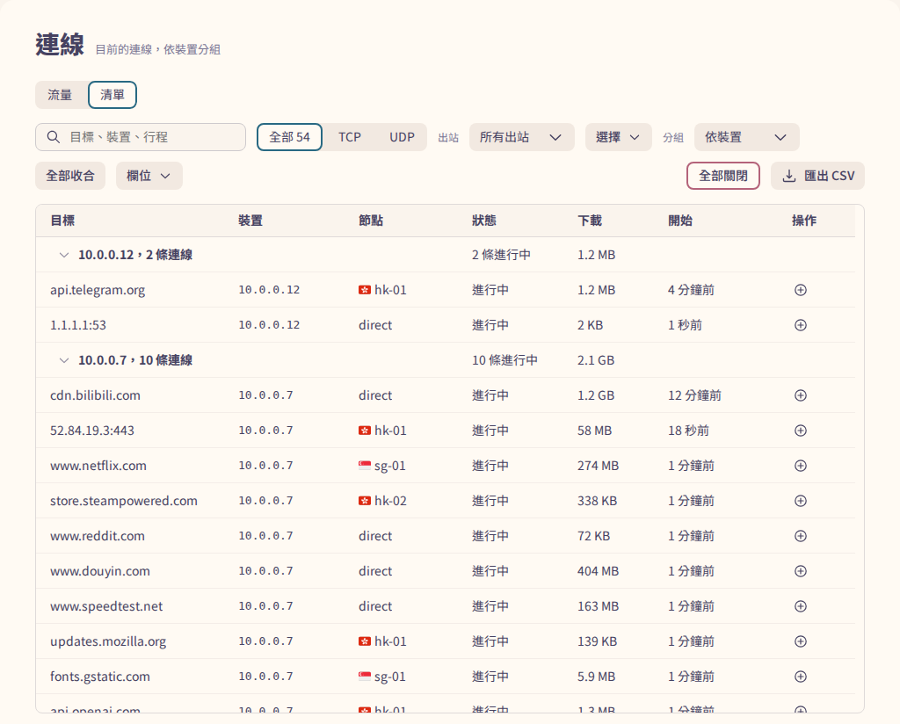Screen dimensions: 900x724
Task: Collapse the 10.0.0.7 connection group
Action: tap(63, 360)
